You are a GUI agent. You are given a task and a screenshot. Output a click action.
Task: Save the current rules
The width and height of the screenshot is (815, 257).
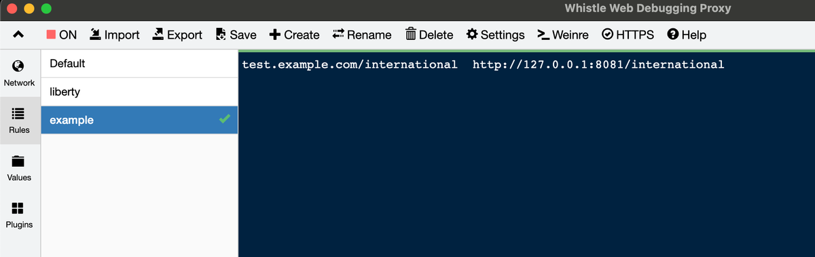click(236, 35)
